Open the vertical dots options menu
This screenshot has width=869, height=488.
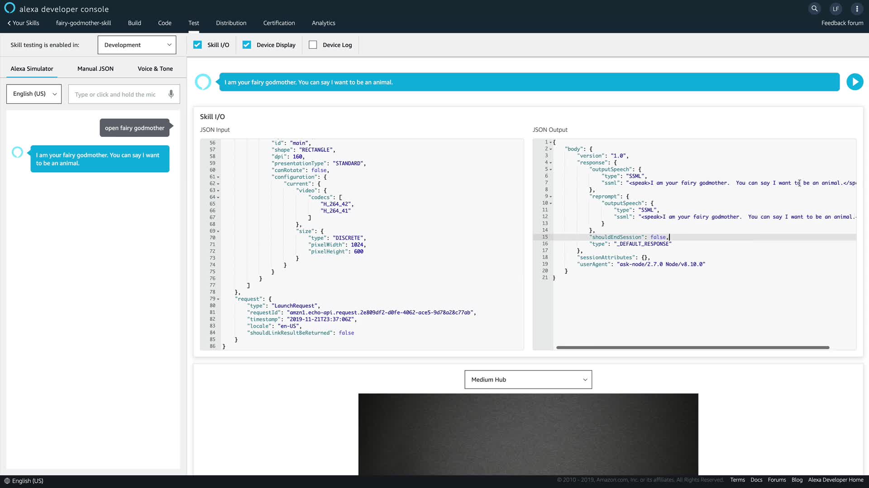coord(857,9)
